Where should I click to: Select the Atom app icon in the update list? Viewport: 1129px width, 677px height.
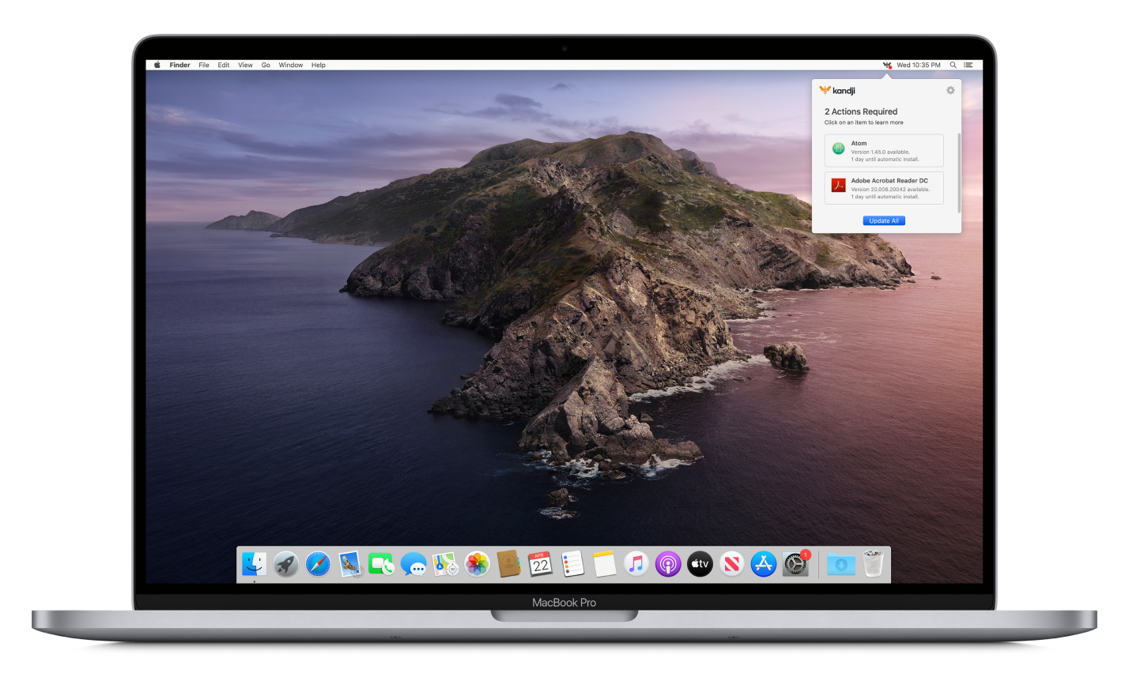click(x=838, y=149)
